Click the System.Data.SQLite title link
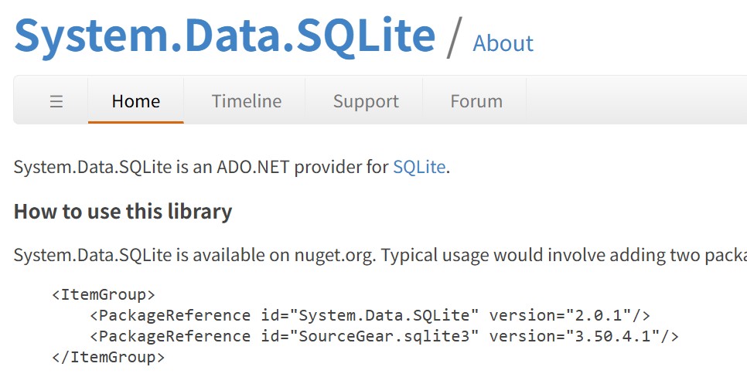 (x=224, y=35)
